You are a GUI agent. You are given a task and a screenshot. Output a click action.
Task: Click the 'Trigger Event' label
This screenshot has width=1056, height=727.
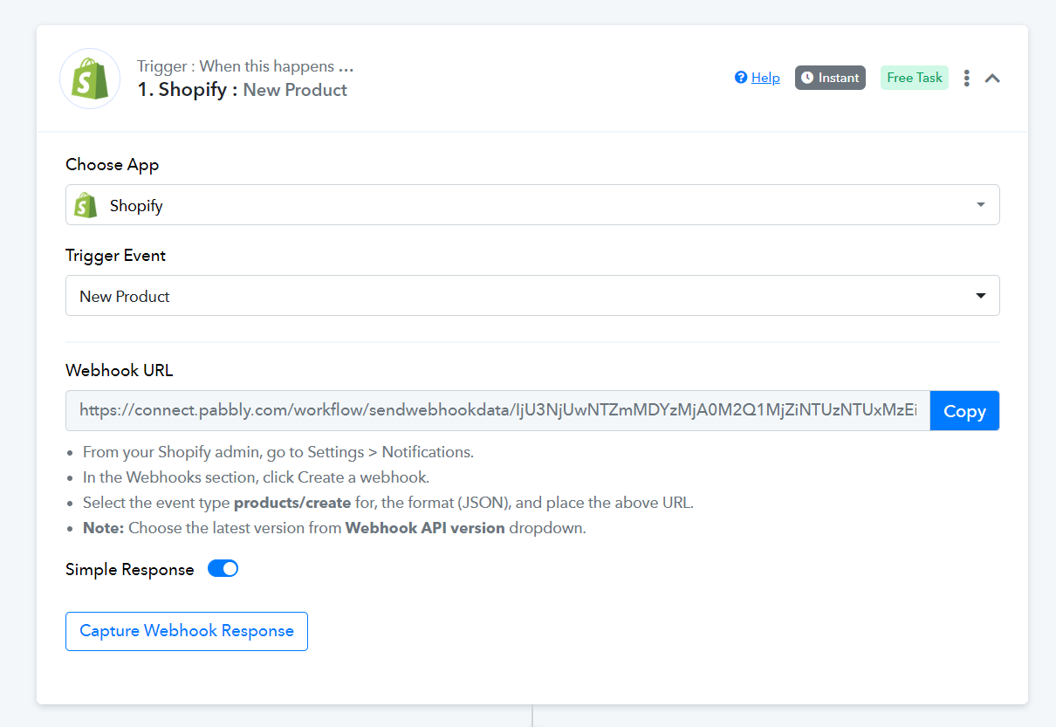[x=116, y=256]
